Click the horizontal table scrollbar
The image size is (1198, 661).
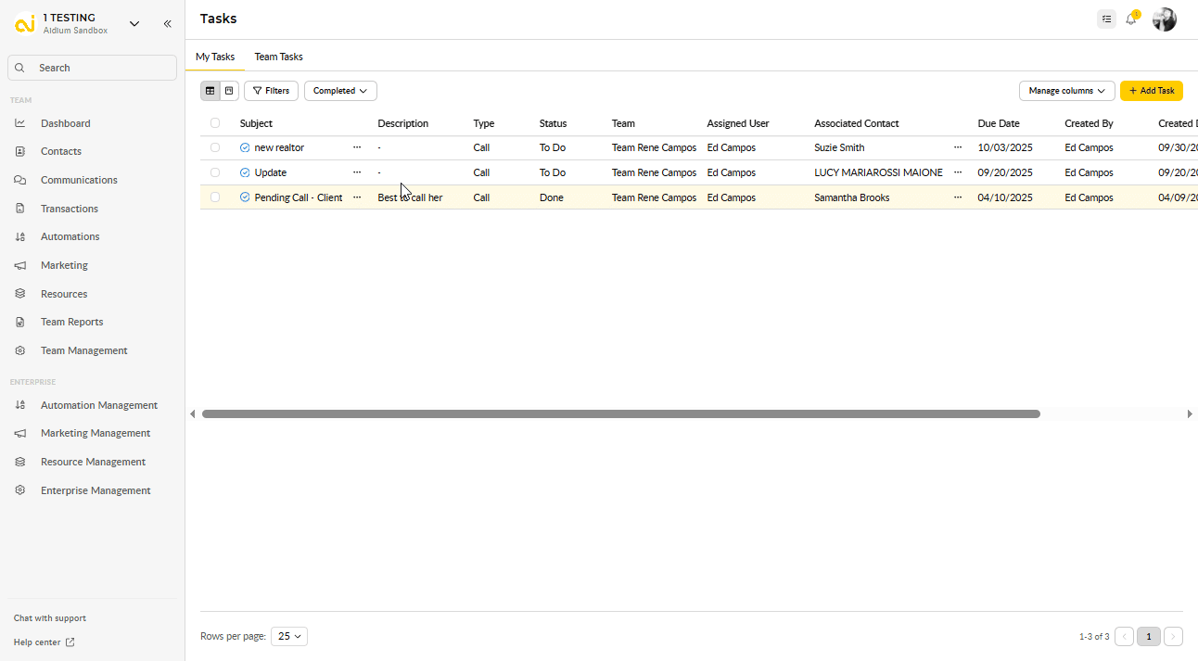coord(620,414)
